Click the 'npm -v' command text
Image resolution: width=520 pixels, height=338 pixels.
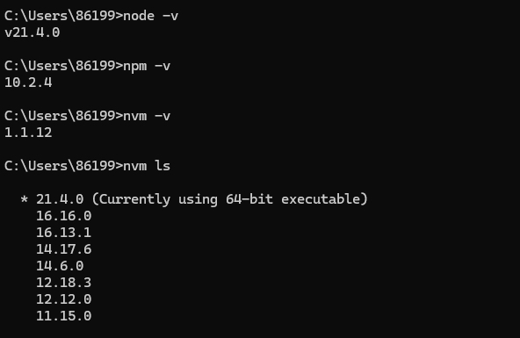(x=147, y=66)
